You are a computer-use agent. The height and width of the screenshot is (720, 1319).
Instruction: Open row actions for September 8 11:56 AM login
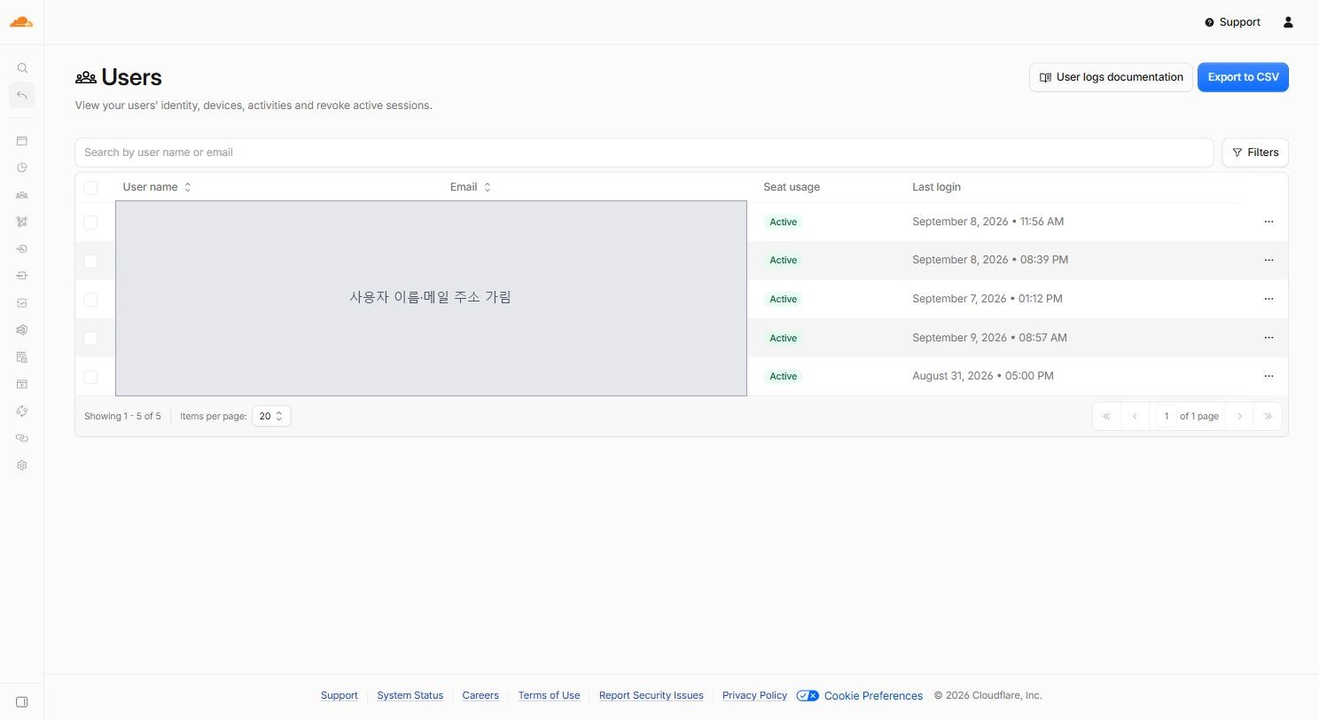[x=1268, y=222]
